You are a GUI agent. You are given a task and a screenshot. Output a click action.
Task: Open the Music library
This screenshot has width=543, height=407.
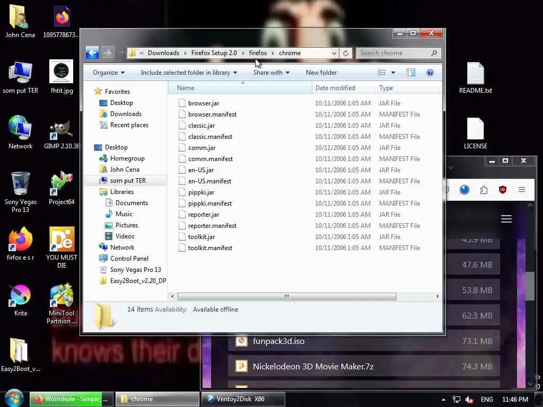click(x=124, y=214)
